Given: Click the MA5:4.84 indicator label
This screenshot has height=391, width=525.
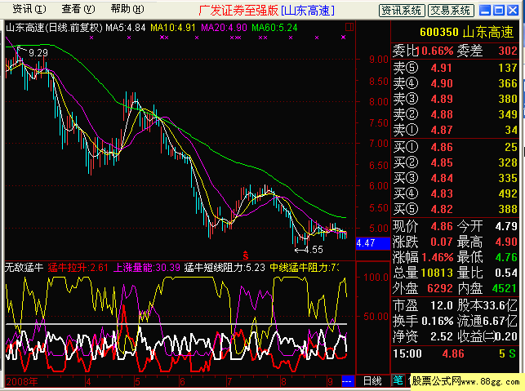Looking at the screenshot, I should [x=126, y=28].
